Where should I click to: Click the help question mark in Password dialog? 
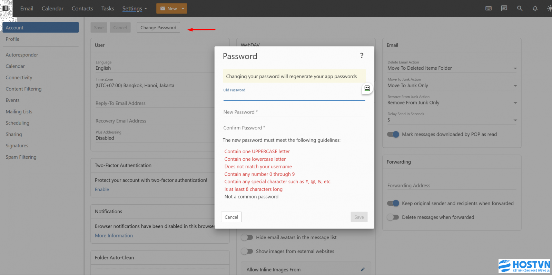[362, 56]
